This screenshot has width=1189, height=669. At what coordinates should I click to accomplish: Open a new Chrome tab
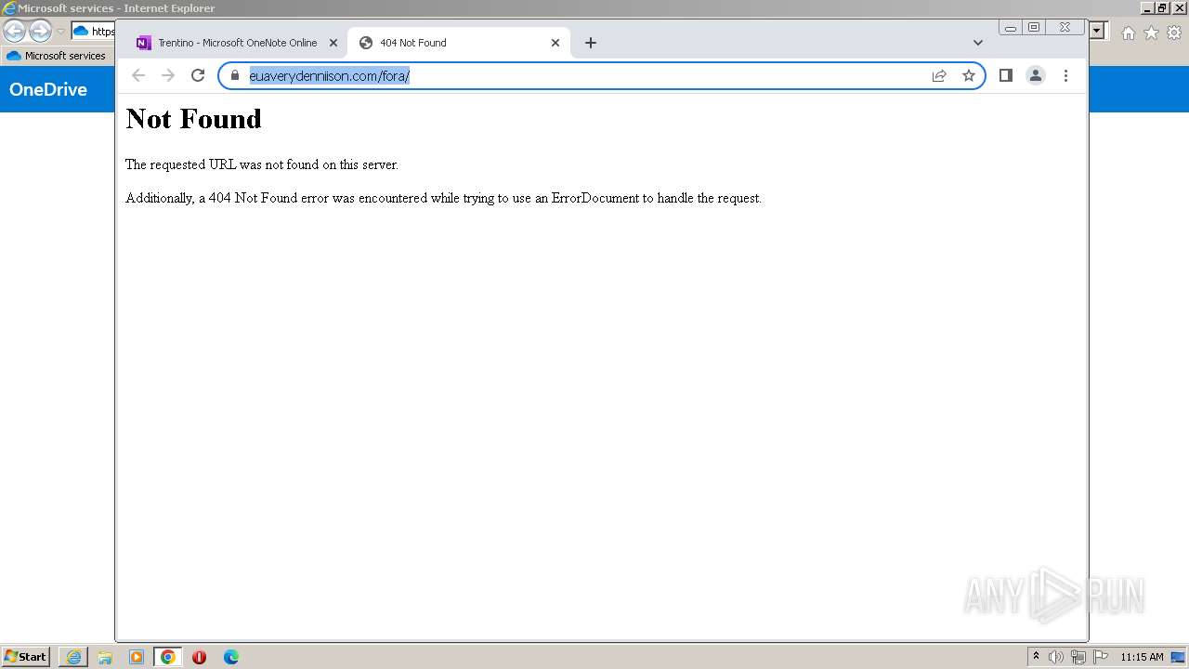click(591, 43)
